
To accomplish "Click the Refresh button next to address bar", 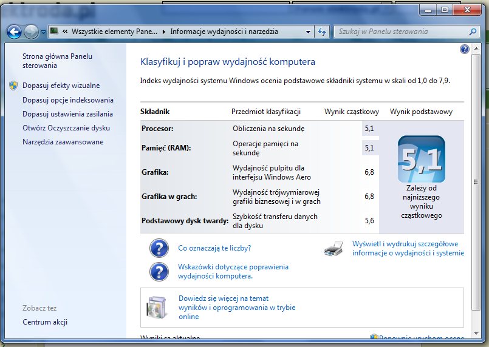I will pyautogui.click(x=322, y=32).
